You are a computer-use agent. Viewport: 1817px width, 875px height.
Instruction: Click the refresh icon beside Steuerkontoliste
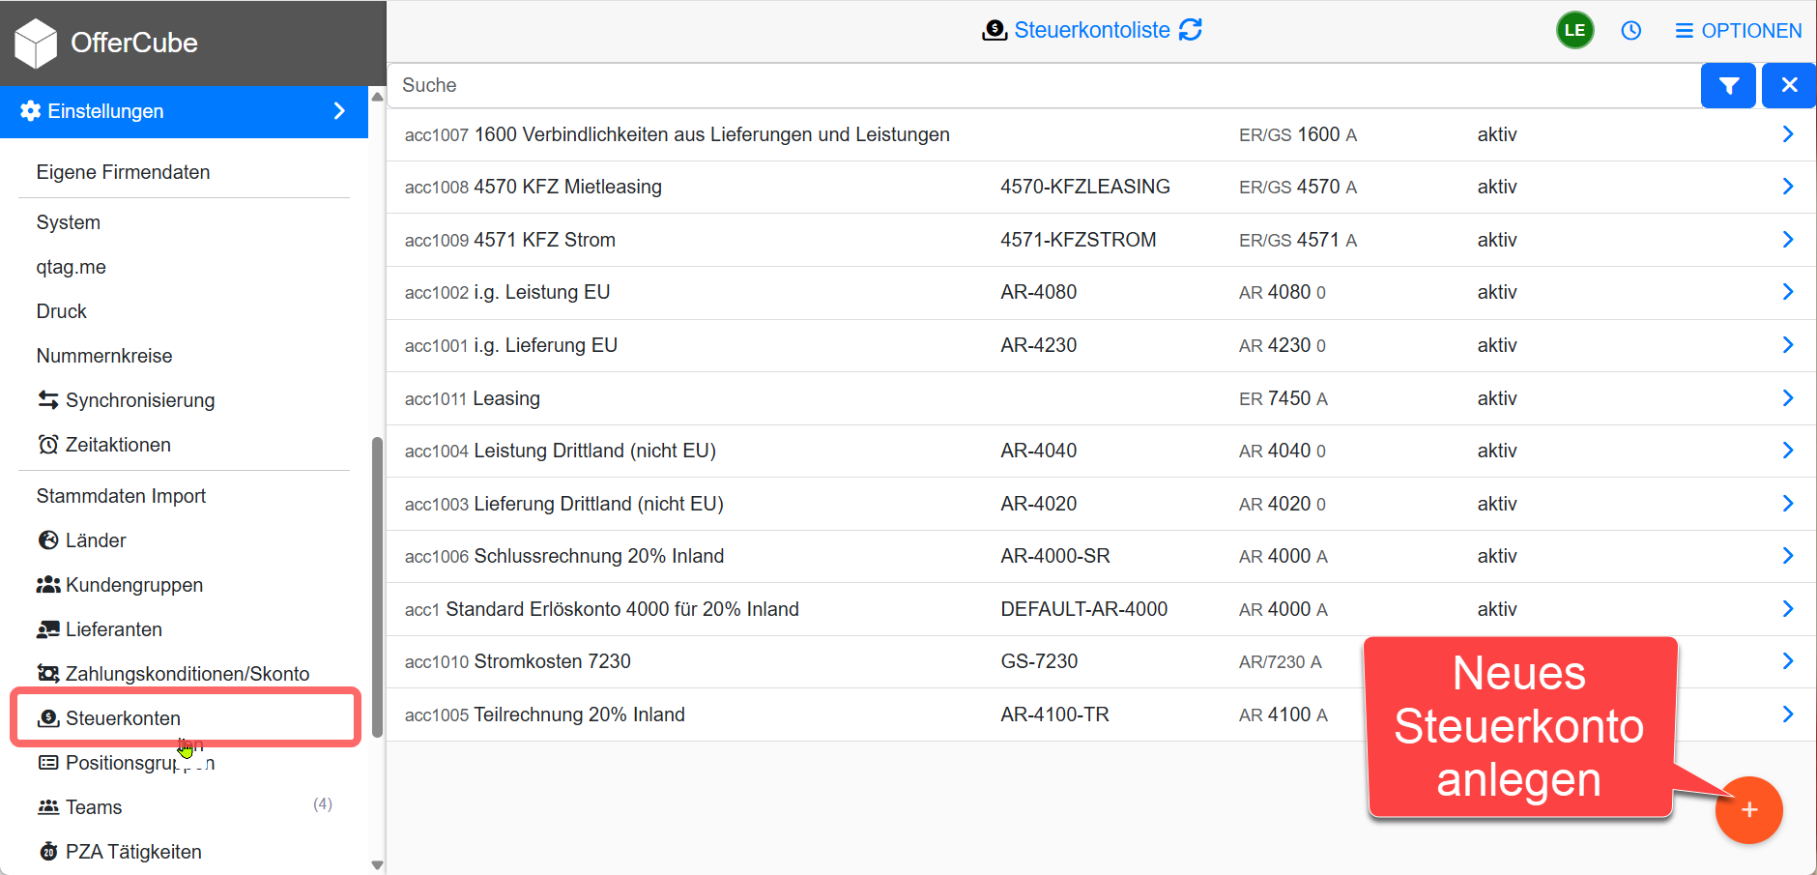pos(1191,30)
